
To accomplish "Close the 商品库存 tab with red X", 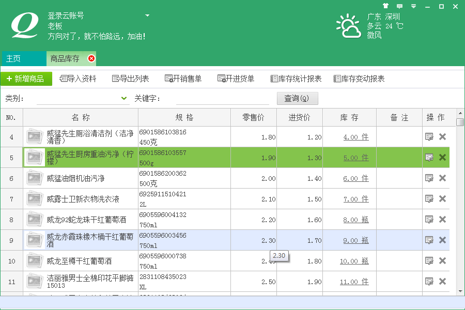I will [91, 58].
